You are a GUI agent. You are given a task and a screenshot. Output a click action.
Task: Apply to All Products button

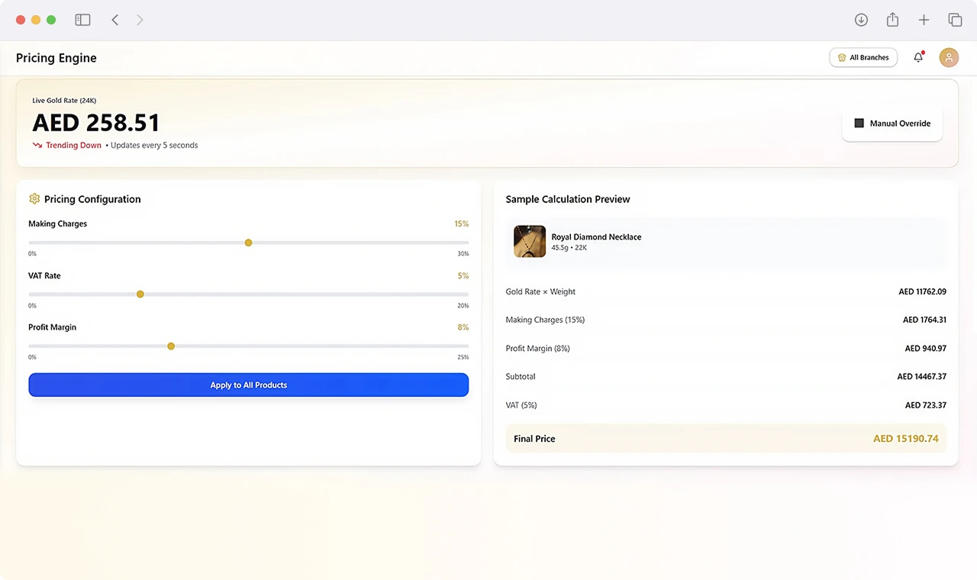coord(249,385)
